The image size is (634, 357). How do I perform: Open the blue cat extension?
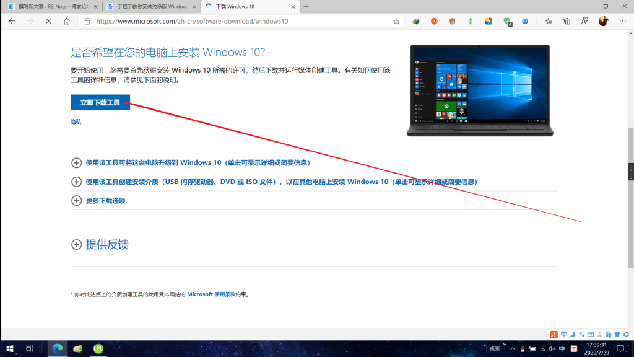[525, 21]
